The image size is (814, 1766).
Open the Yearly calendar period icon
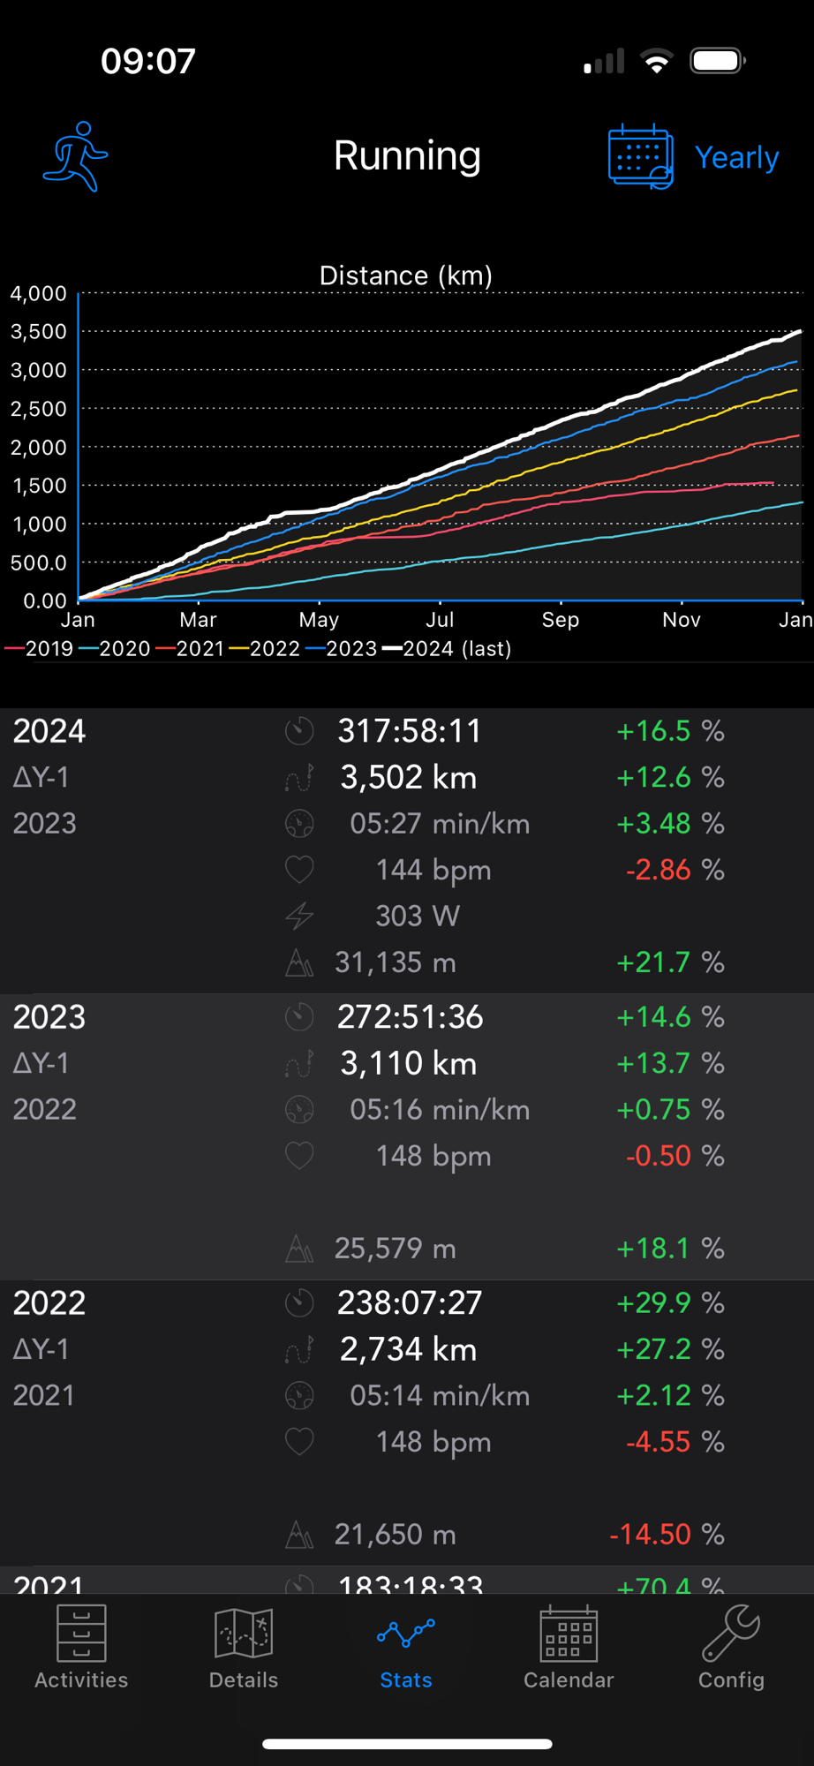(x=640, y=156)
